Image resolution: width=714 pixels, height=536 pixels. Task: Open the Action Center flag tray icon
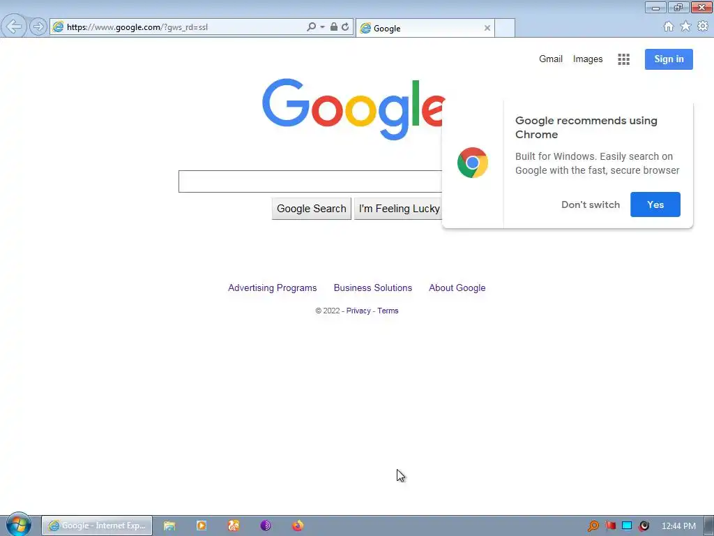coord(610,526)
